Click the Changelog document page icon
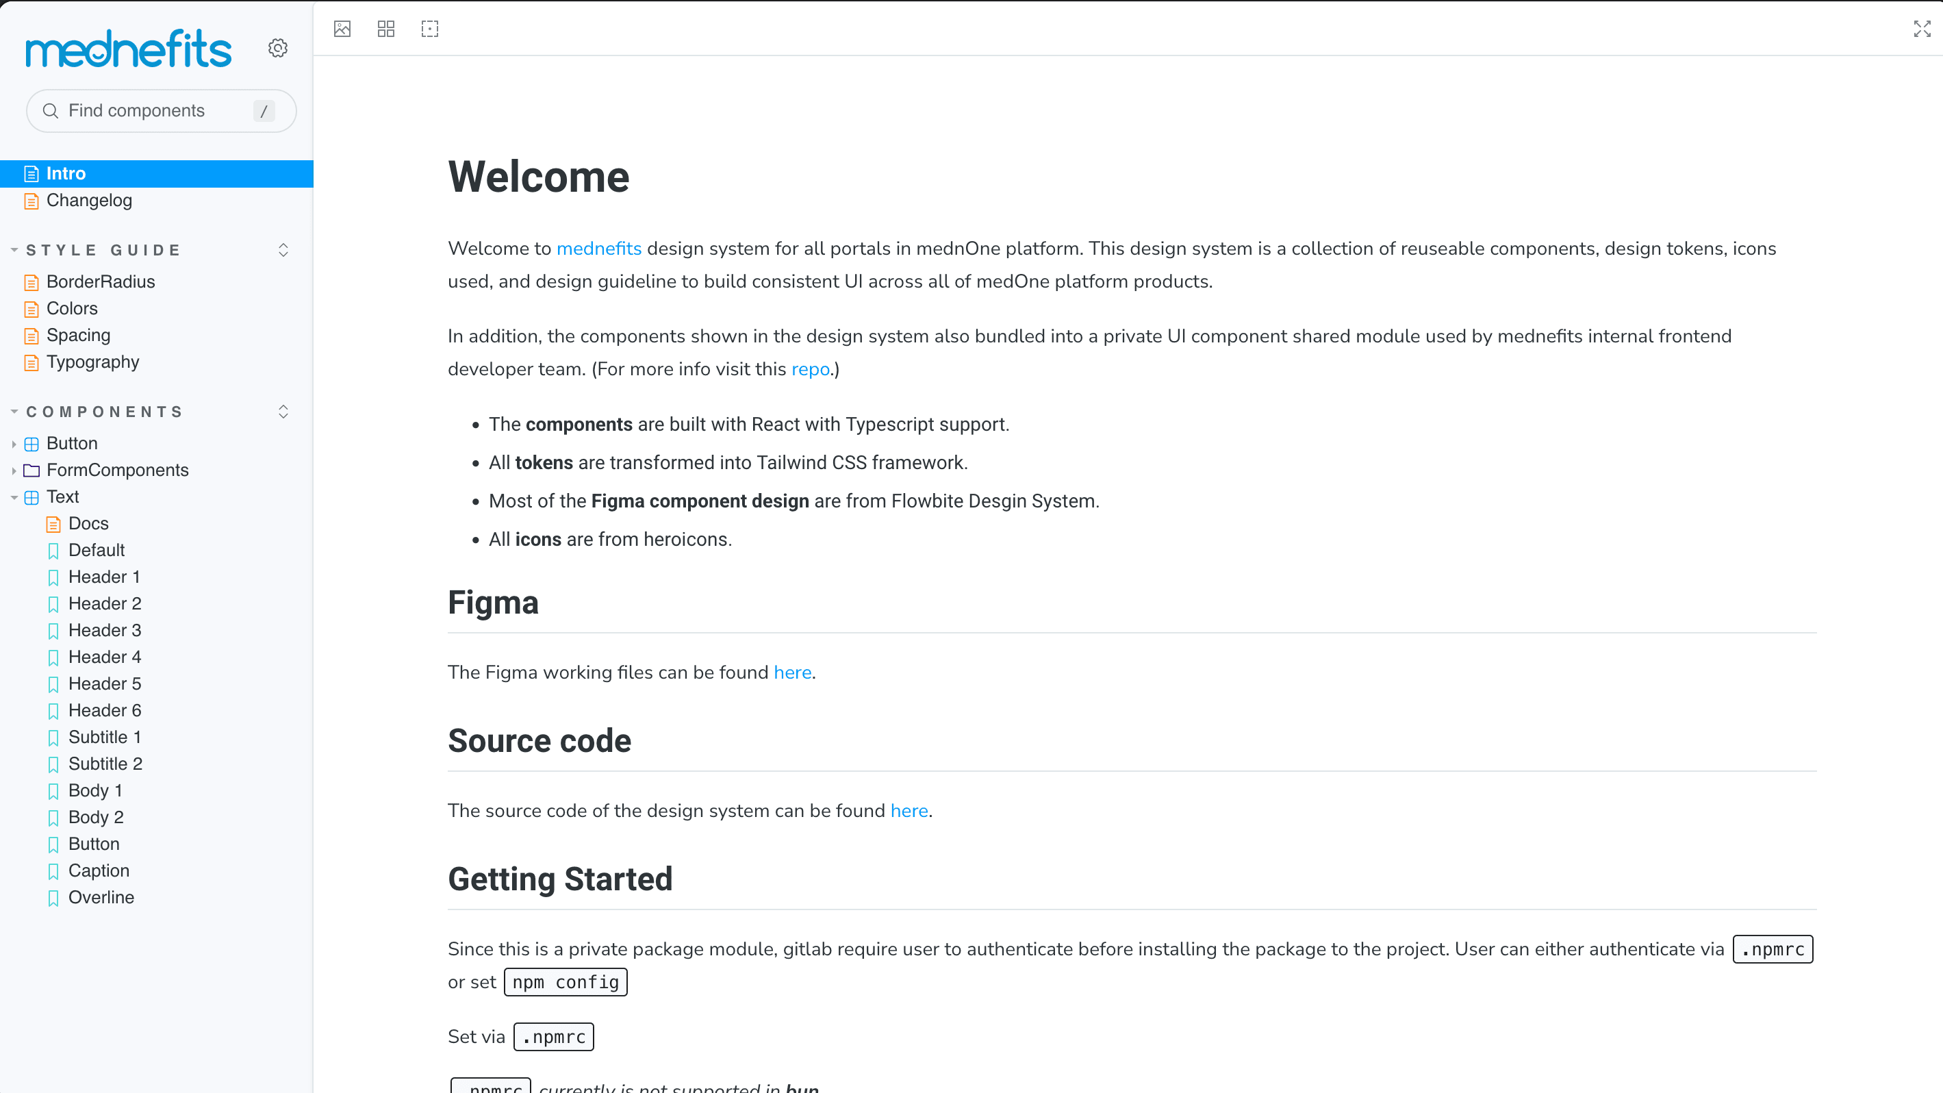The height and width of the screenshot is (1093, 1943). (32, 200)
